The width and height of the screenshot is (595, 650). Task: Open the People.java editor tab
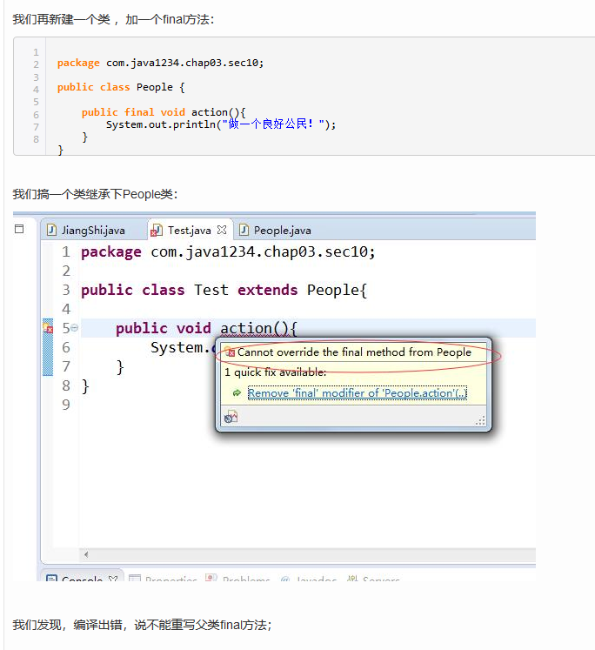click(x=282, y=230)
